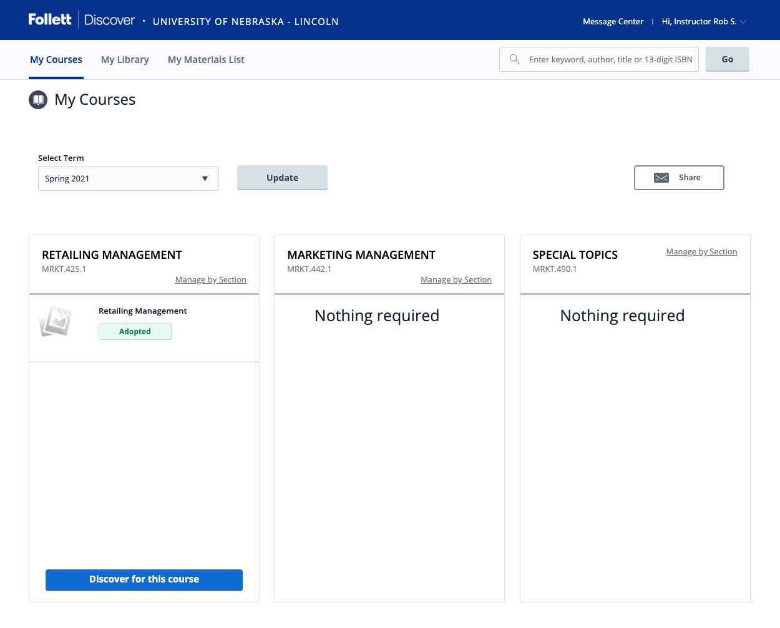
Task: Focus the keyword or ISBN search field
Action: click(610, 59)
